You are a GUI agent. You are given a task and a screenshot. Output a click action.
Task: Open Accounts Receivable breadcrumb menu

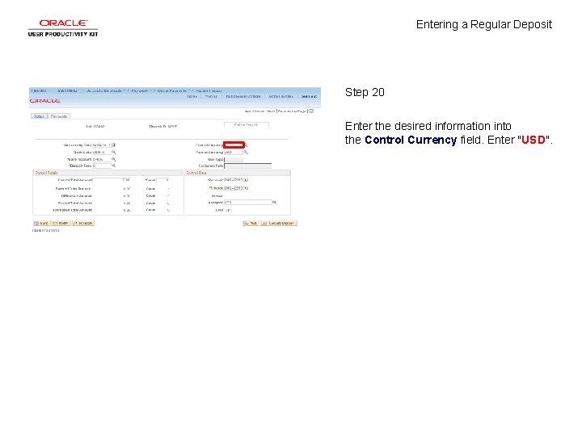click(105, 90)
